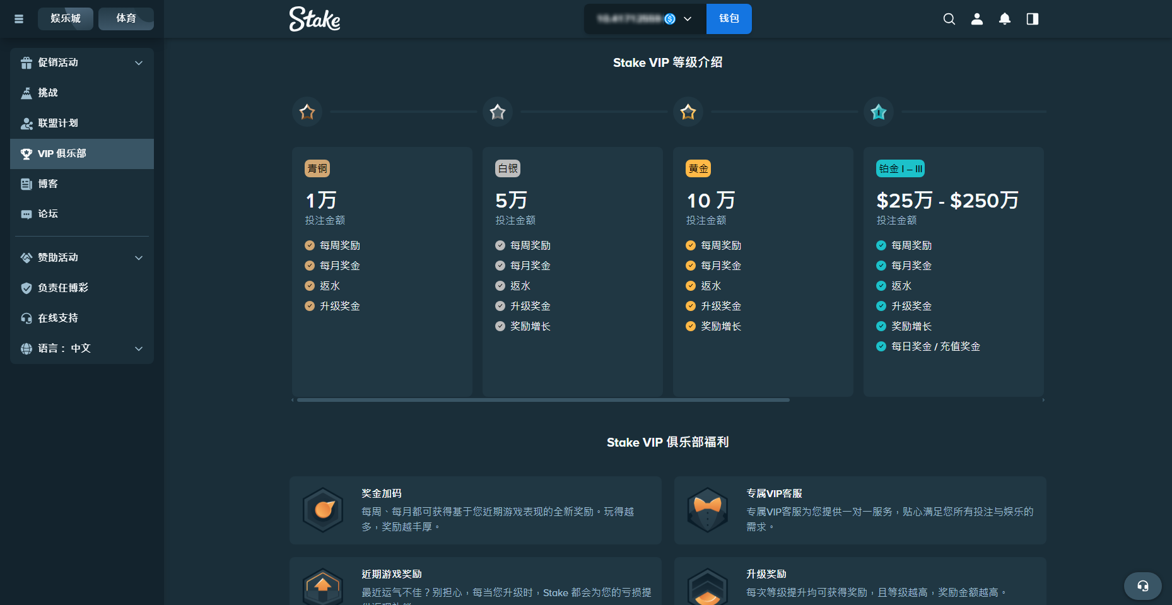Click the 'Stake VIP 俱乐部福利' heading
The height and width of the screenshot is (605, 1172).
coord(668,442)
